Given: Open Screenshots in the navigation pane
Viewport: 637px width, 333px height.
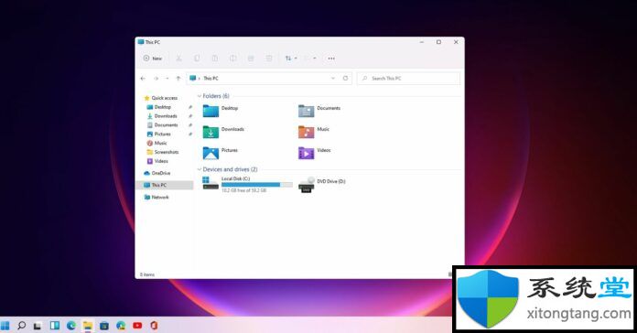Looking at the screenshot, I should [163, 152].
